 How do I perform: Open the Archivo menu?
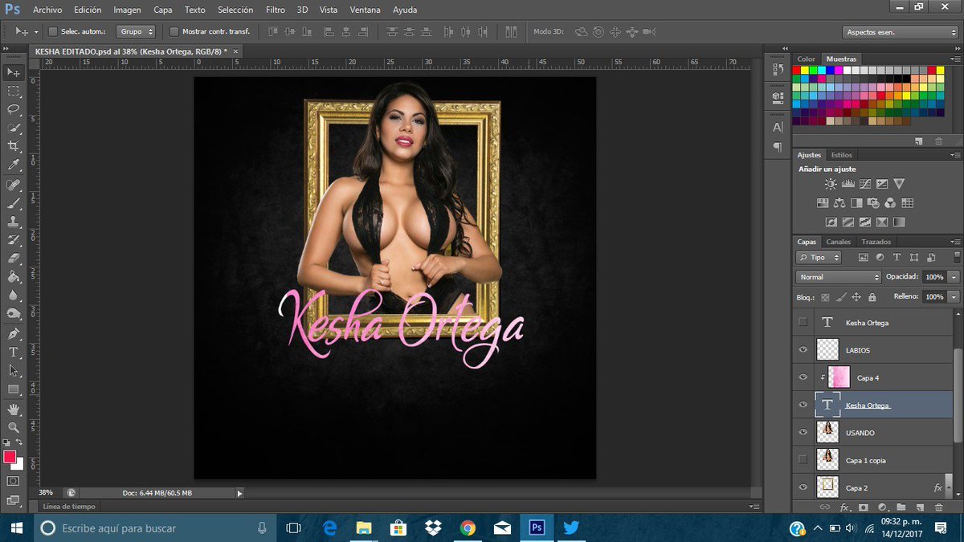tap(47, 10)
